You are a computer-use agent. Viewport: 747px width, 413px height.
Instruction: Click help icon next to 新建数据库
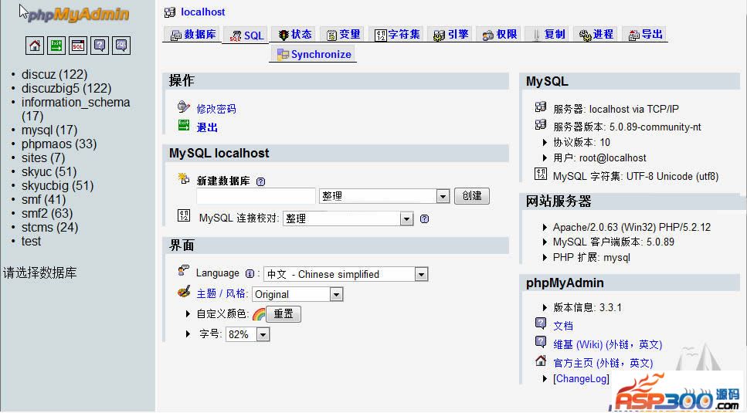pyautogui.click(x=260, y=181)
